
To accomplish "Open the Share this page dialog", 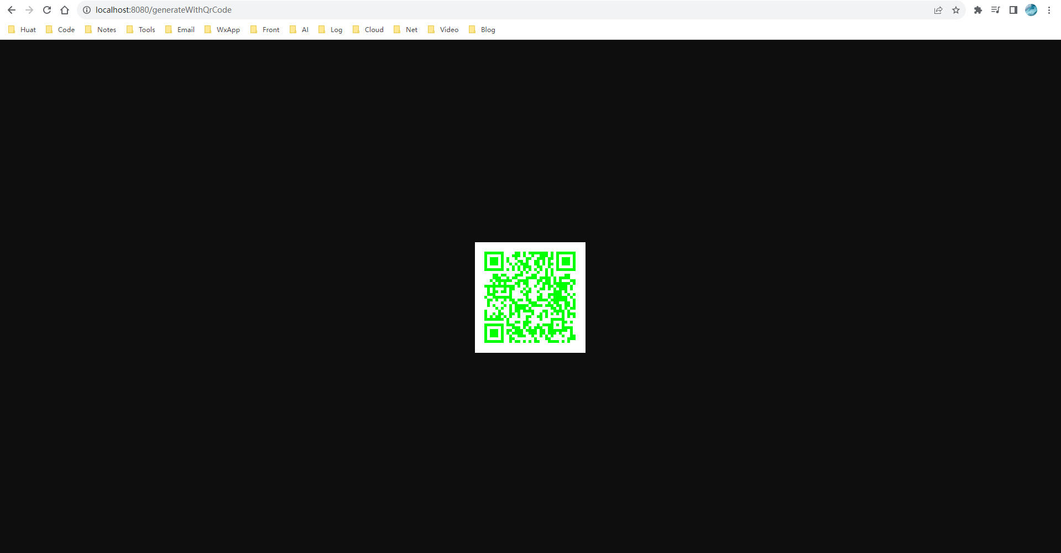I will (x=938, y=9).
